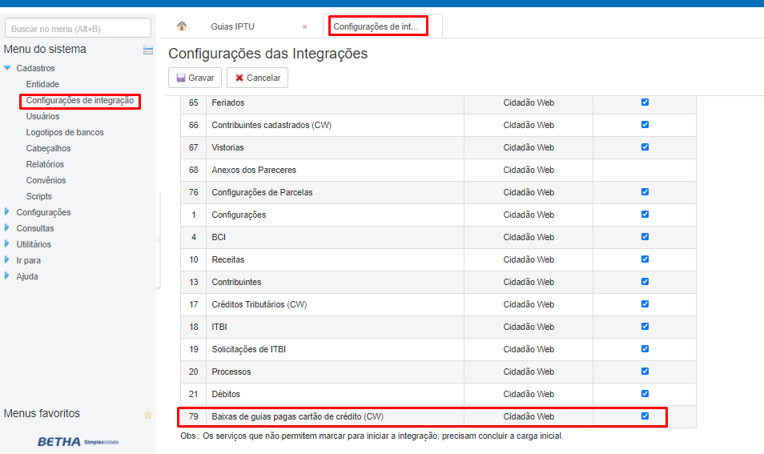Image resolution: width=764 pixels, height=454 pixels.
Task: Close the Guias IPTU tab
Action: tap(304, 26)
